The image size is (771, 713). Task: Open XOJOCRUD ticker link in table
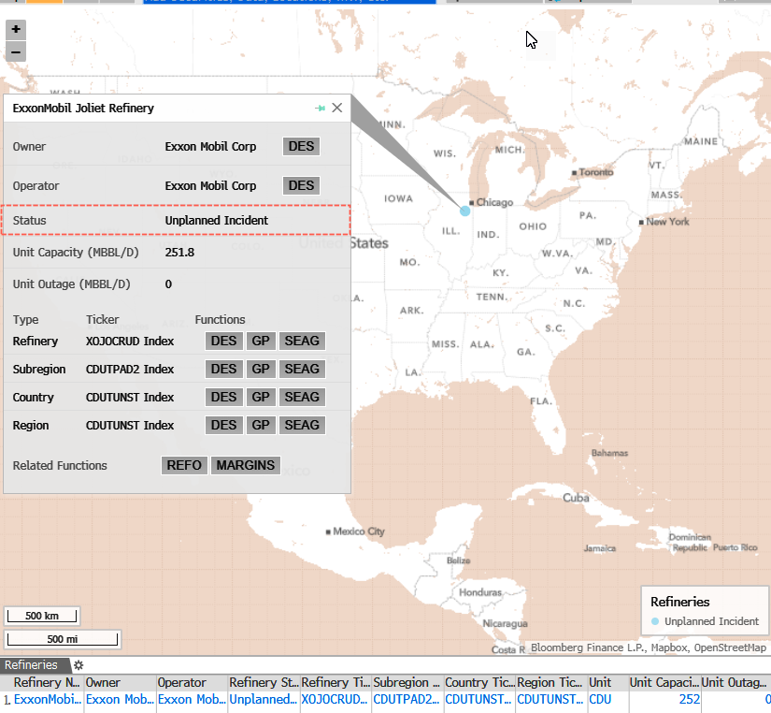(335, 700)
